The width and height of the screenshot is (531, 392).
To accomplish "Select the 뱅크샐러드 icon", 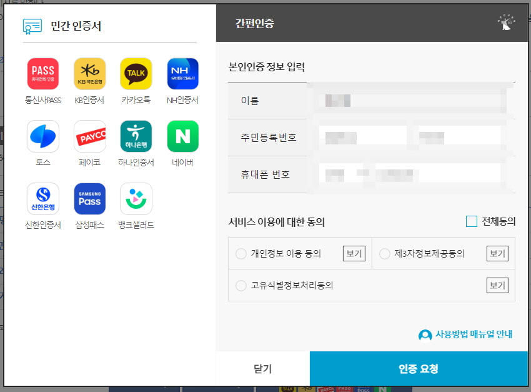I will point(136,199).
